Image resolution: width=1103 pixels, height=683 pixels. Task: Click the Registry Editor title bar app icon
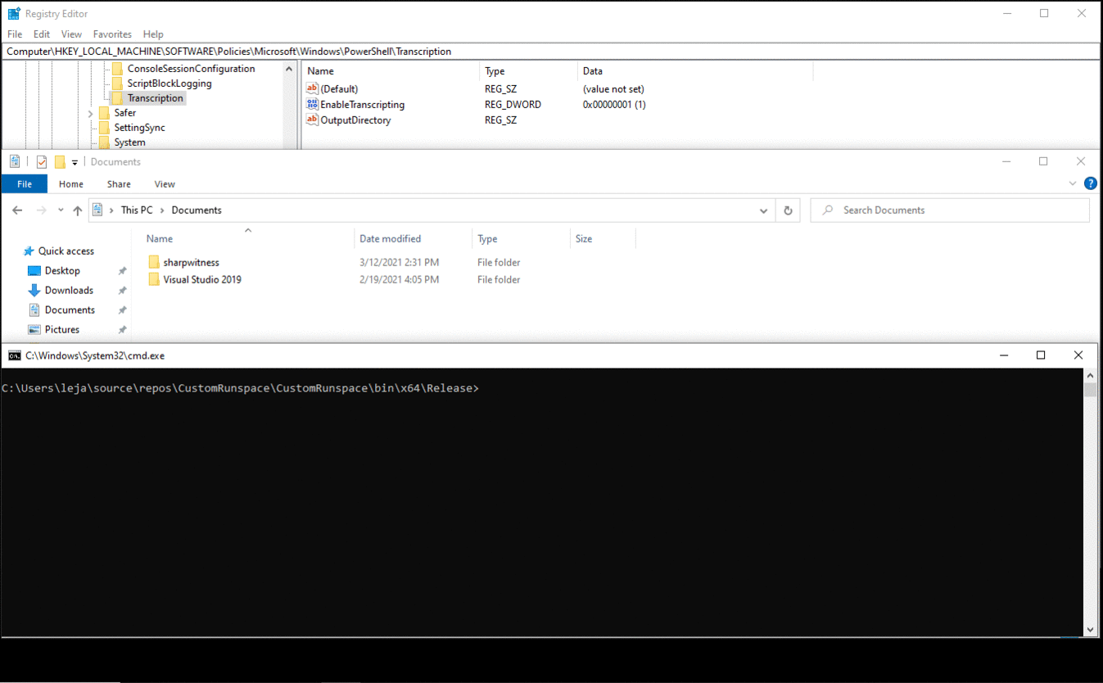[14, 13]
